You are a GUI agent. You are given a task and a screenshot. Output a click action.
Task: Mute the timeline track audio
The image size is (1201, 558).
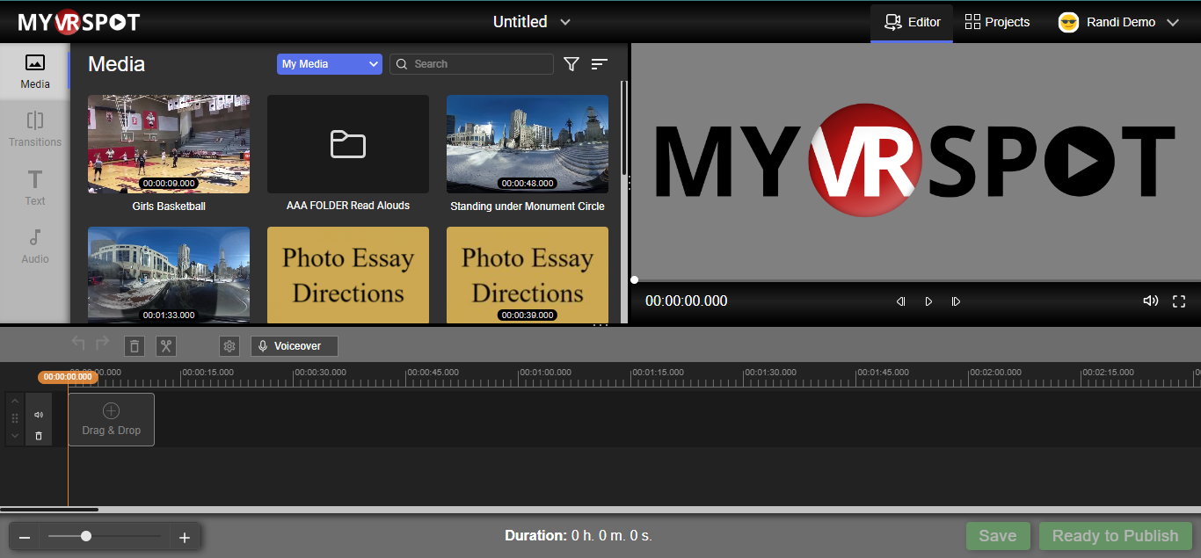[39, 415]
